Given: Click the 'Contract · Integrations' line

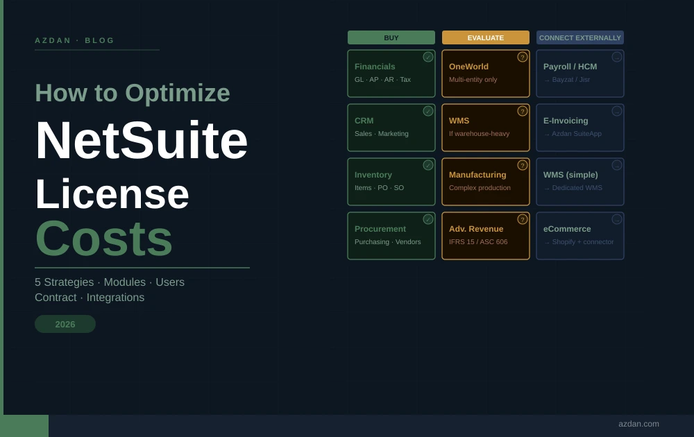Looking at the screenshot, I should pos(90,298).
